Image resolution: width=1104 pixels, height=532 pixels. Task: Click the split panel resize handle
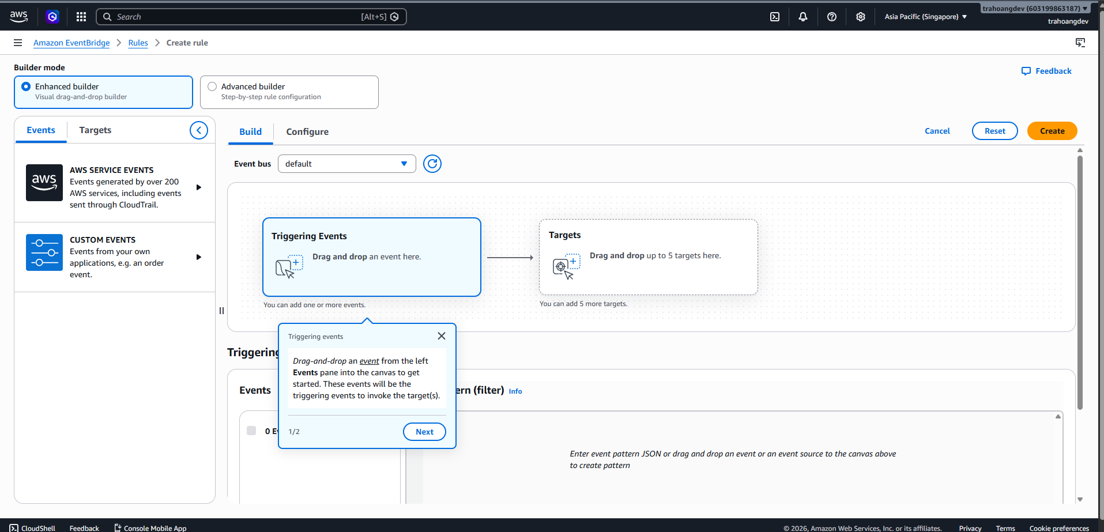[x=221, y=311]
